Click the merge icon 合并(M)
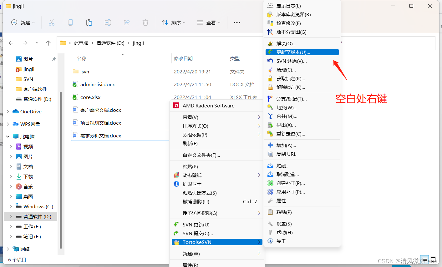Image resolution: width=442 pixels, height=267 pixels. (x=270, y=116)
